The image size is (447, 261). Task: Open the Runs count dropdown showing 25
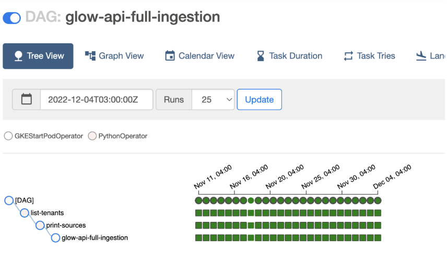[x=213, y=100]
